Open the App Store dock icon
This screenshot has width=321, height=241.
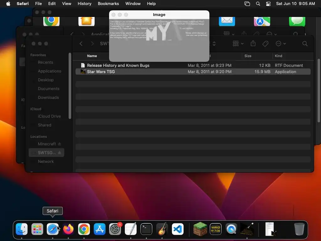click(99, 229)
